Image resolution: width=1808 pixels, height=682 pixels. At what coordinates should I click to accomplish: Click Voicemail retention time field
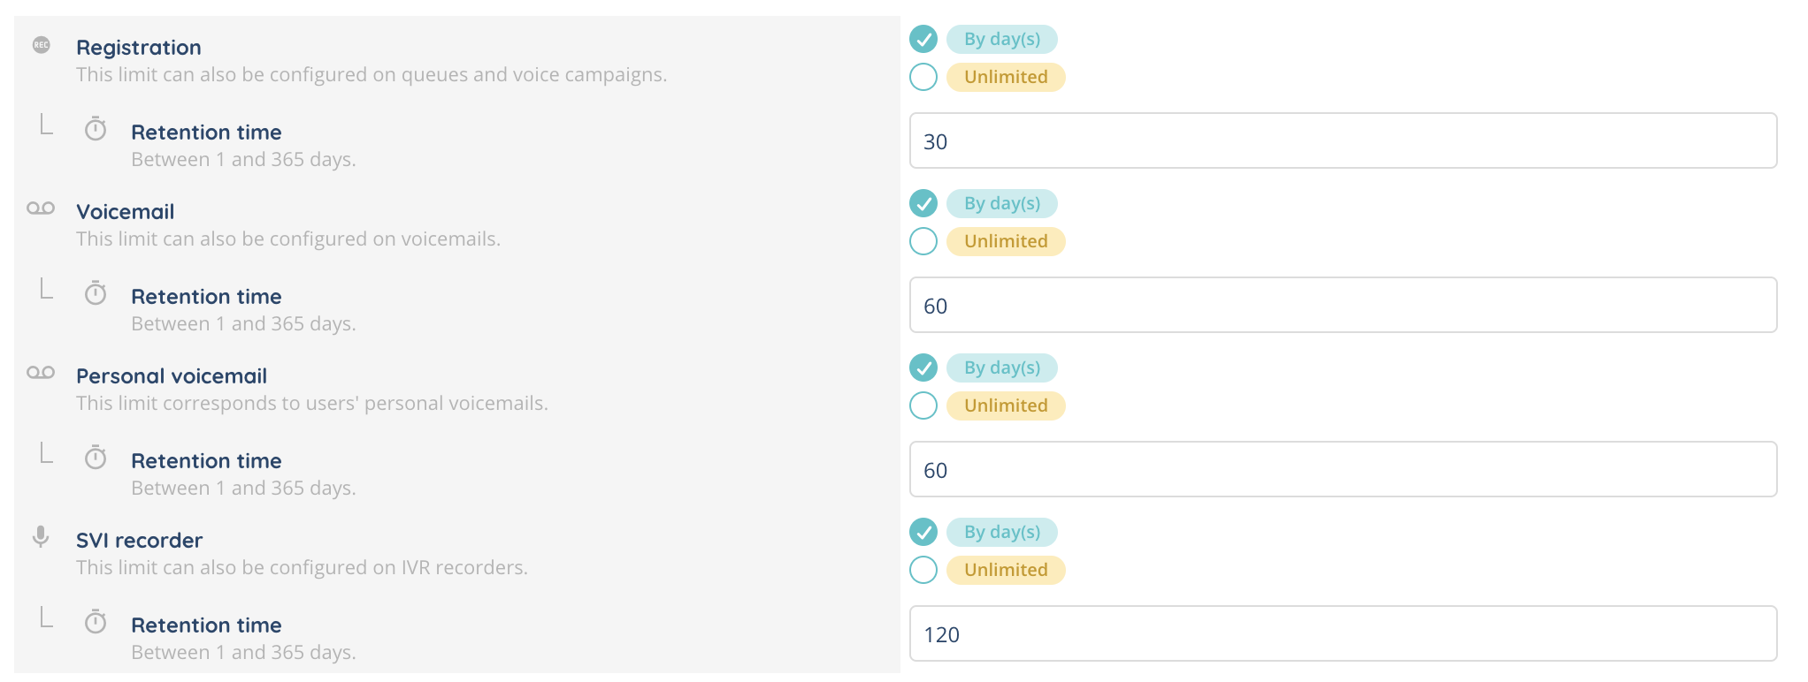tap(1343, 306)
